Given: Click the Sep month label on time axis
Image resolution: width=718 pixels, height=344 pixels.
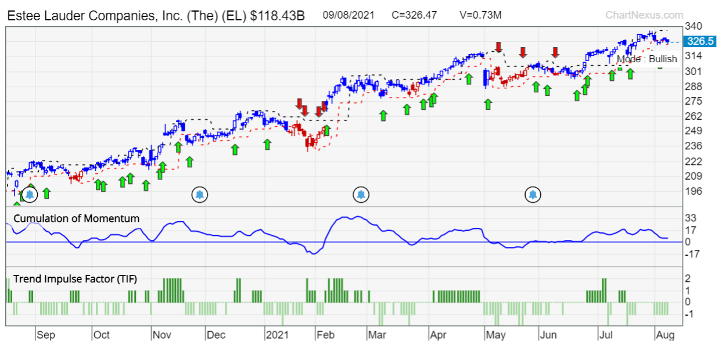Looking at the screenshot, I should pyautogui.click(x=45, y=335).
